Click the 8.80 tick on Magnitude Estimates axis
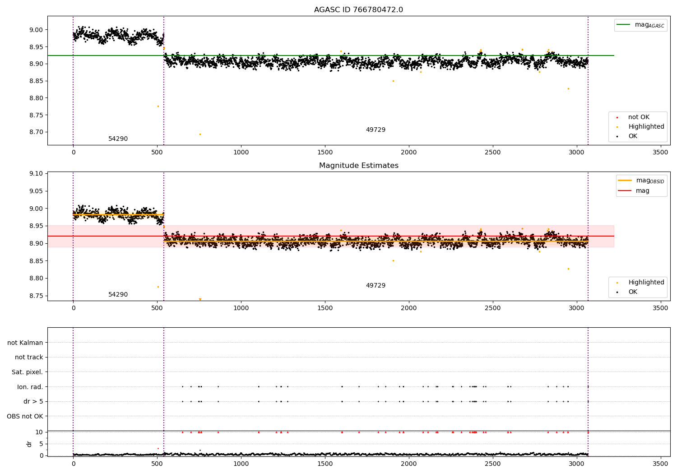 click(36, 279)
